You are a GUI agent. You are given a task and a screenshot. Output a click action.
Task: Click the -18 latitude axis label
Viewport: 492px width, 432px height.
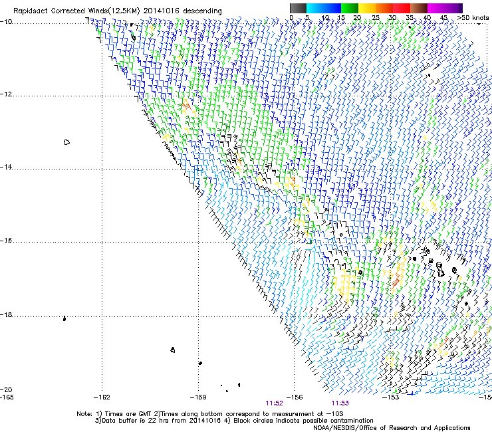[6, 314]
